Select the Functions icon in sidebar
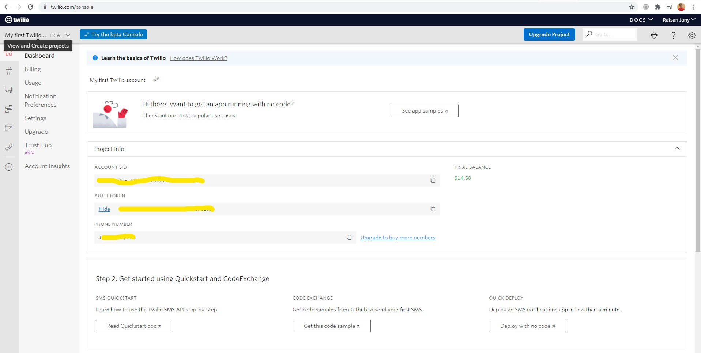This screenshot has width=701, height=353. [9, 128]
